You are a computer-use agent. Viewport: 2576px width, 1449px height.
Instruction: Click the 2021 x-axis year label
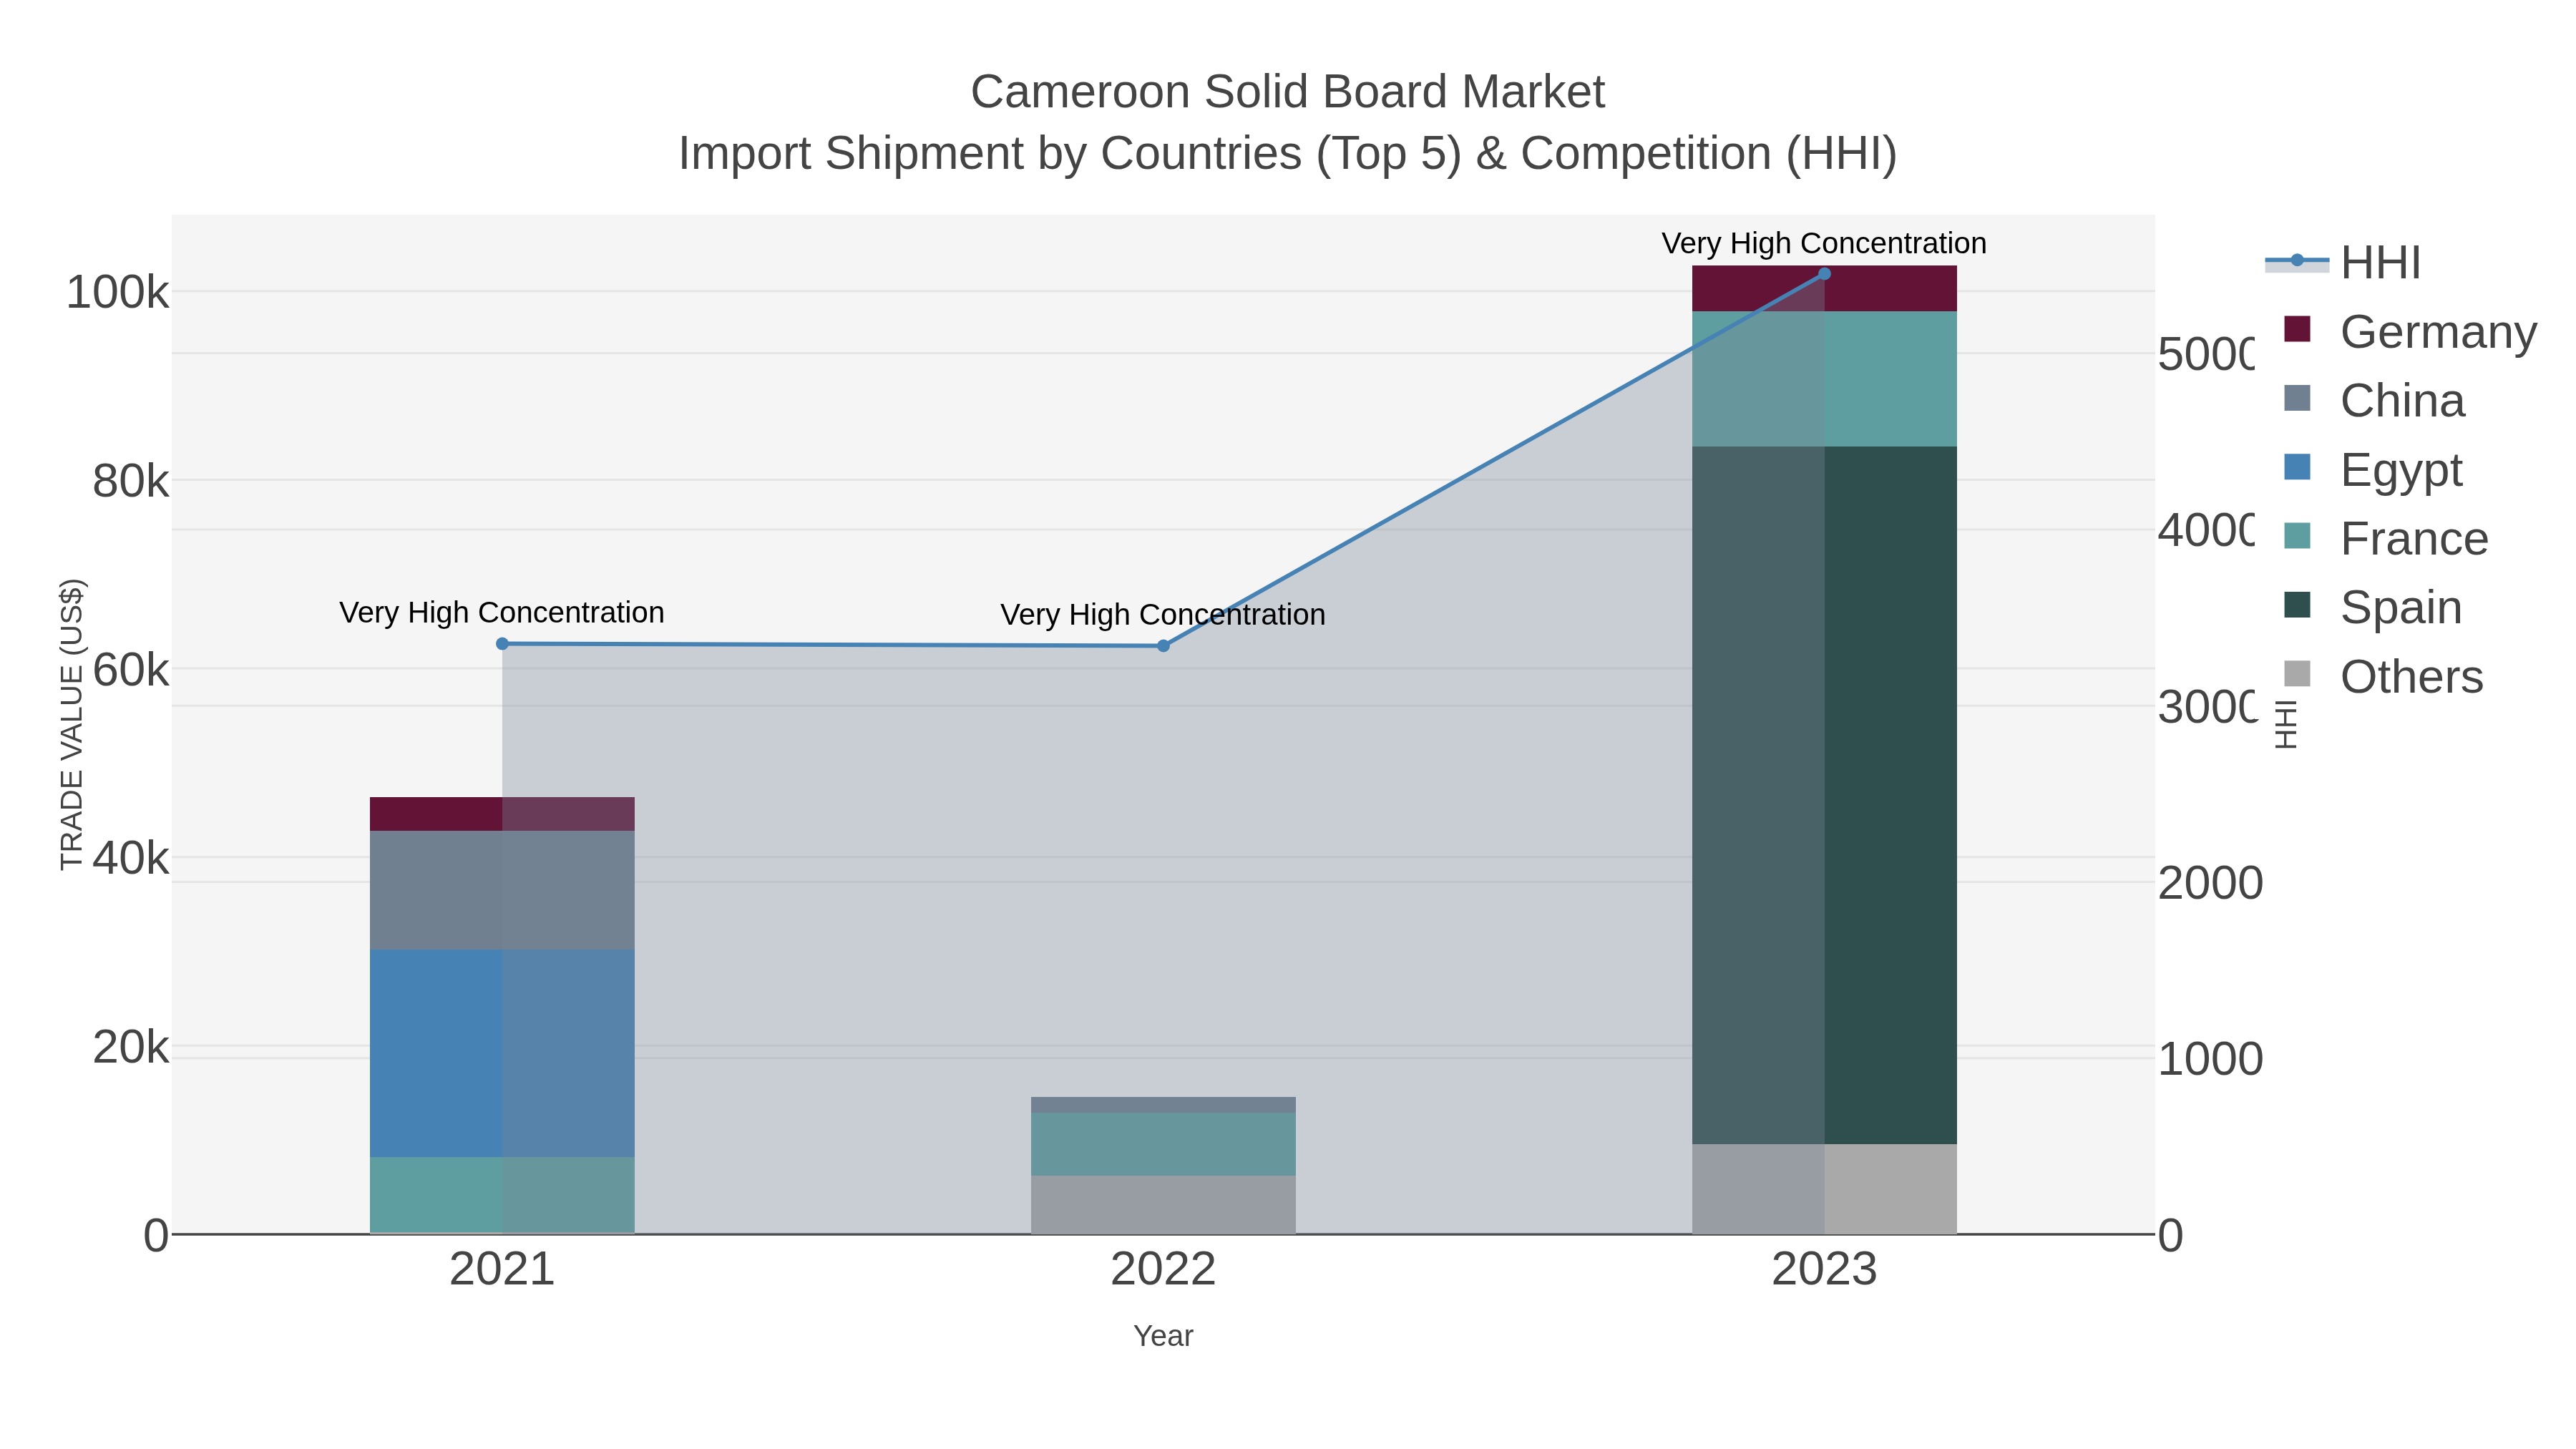pos(502,1269)
